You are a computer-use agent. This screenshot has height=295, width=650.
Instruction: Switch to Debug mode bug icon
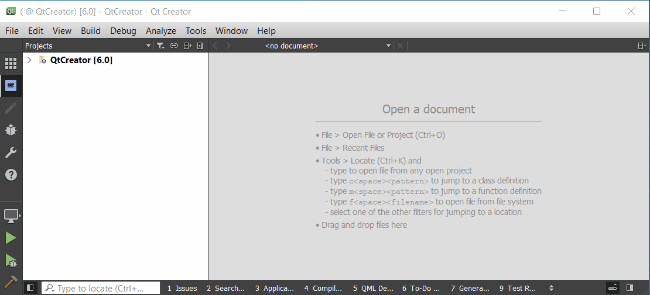(x=11, y=130)
